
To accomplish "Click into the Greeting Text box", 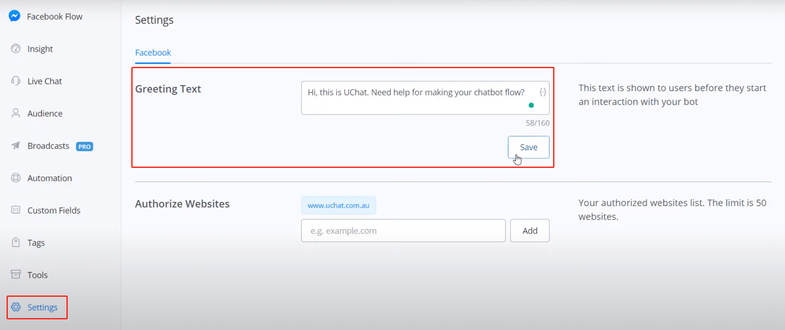I will (x=425, y=98).
